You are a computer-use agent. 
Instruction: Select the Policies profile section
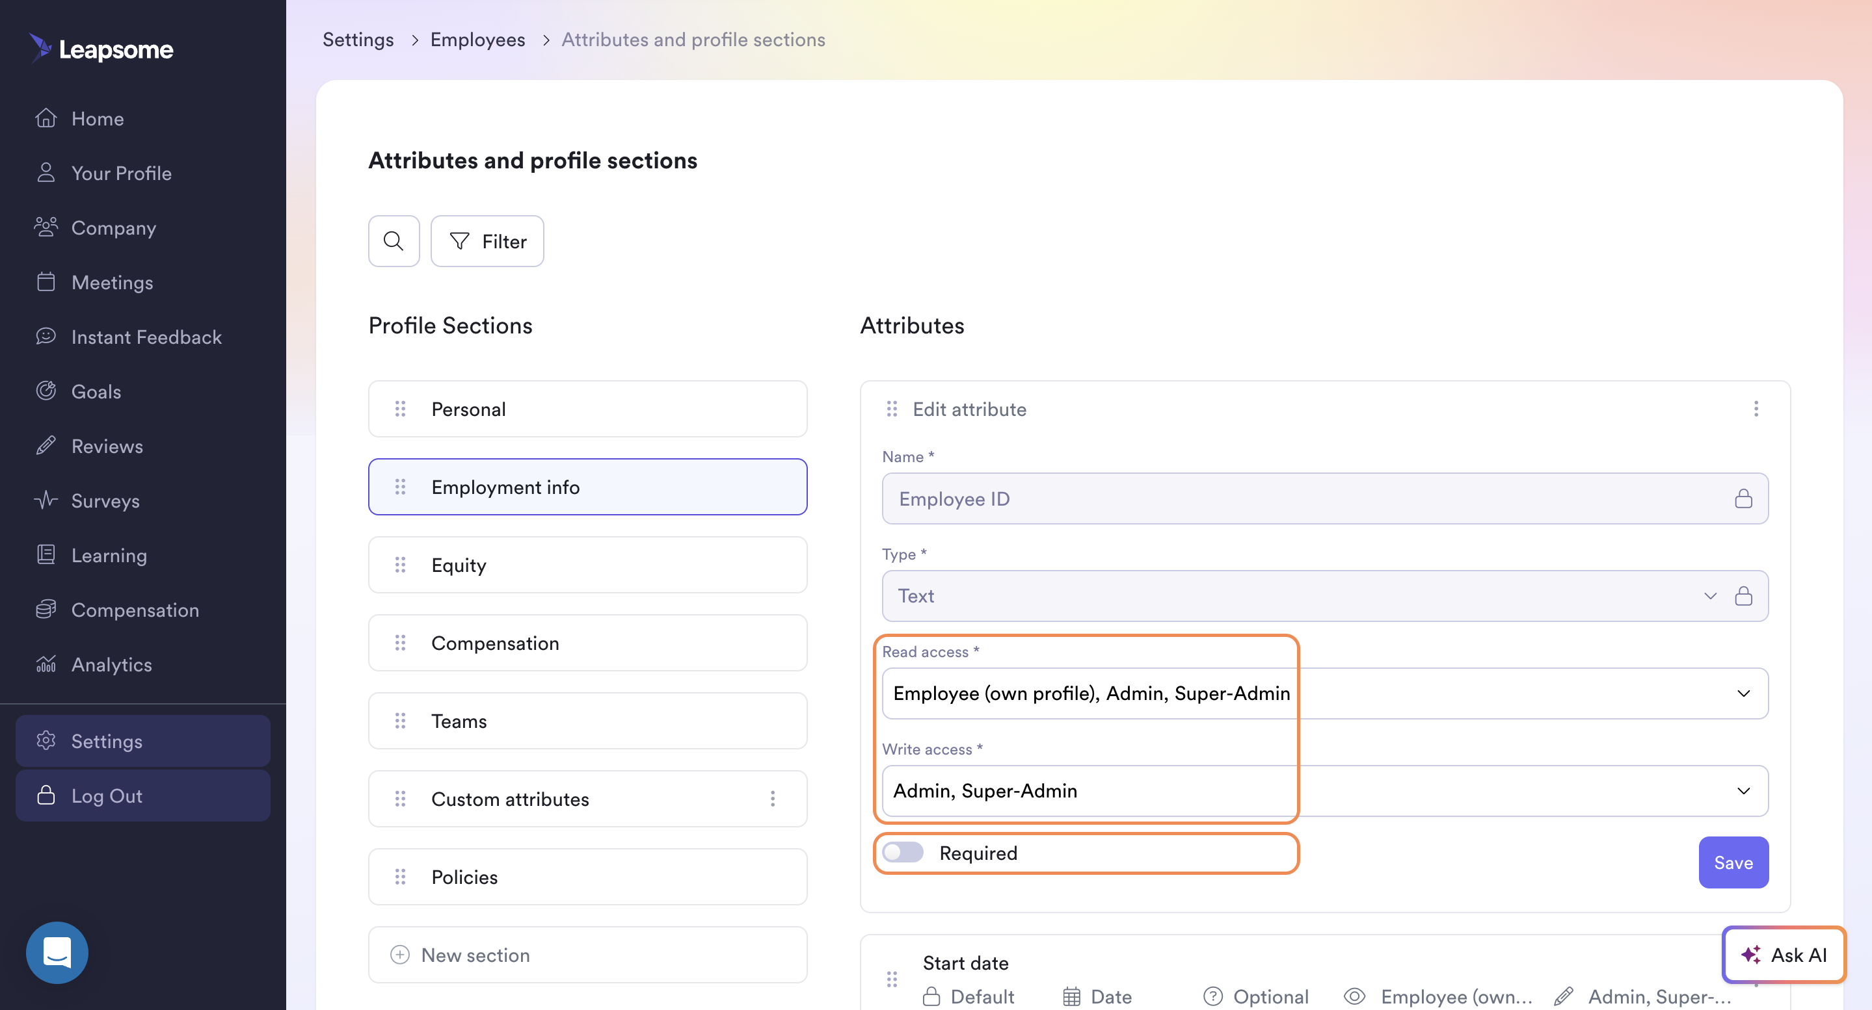pyautogui.click(x=587, y=876)
